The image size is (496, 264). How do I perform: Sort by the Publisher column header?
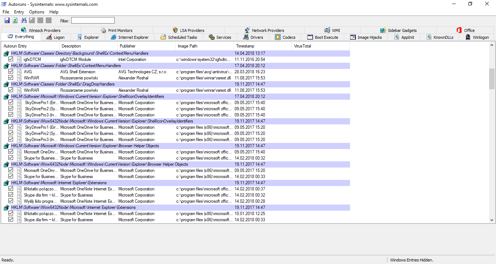[147, 46]
